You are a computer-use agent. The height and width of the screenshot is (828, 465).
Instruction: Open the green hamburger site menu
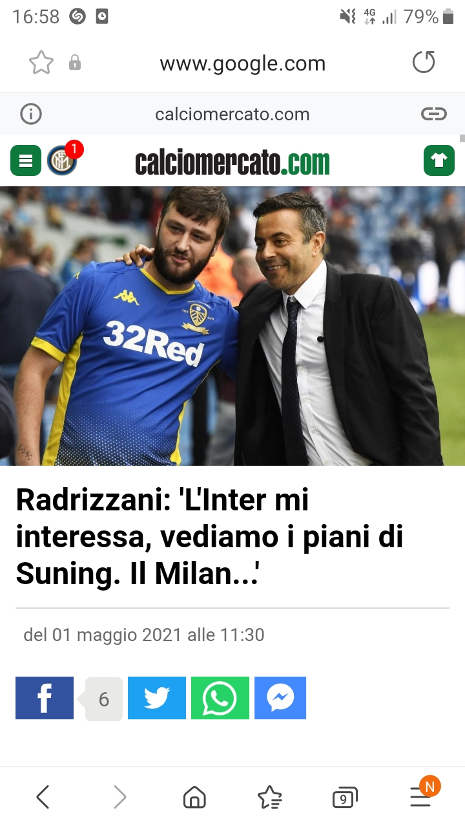[26, 160]
